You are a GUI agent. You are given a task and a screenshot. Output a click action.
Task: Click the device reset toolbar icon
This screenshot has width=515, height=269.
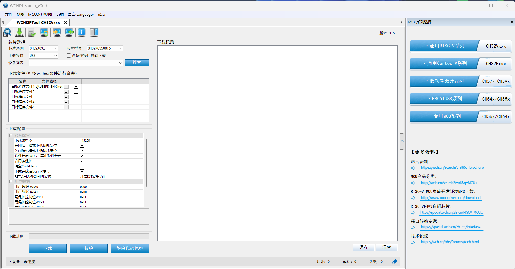[x=44, y=33]
